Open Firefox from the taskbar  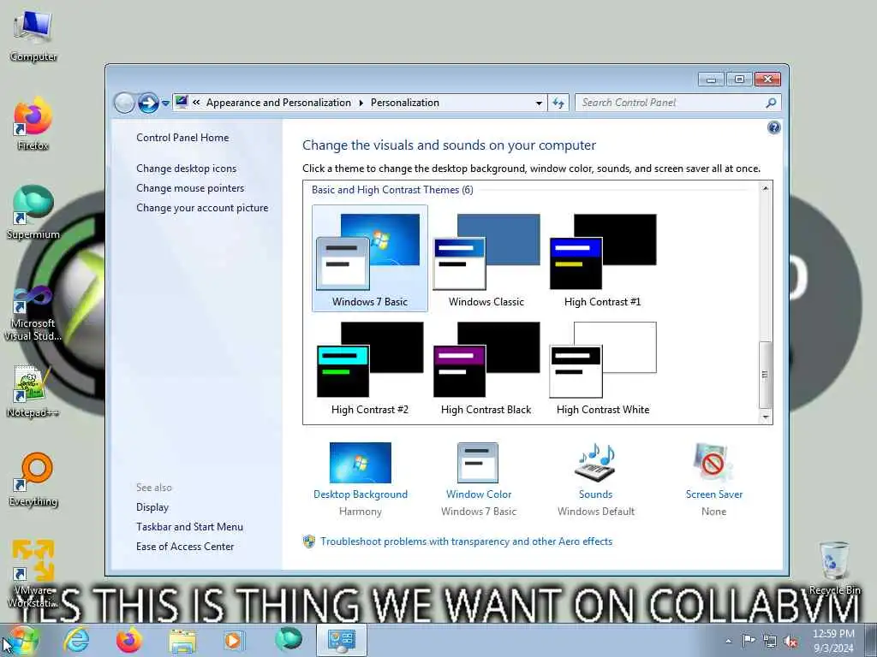tap(129, 640)
